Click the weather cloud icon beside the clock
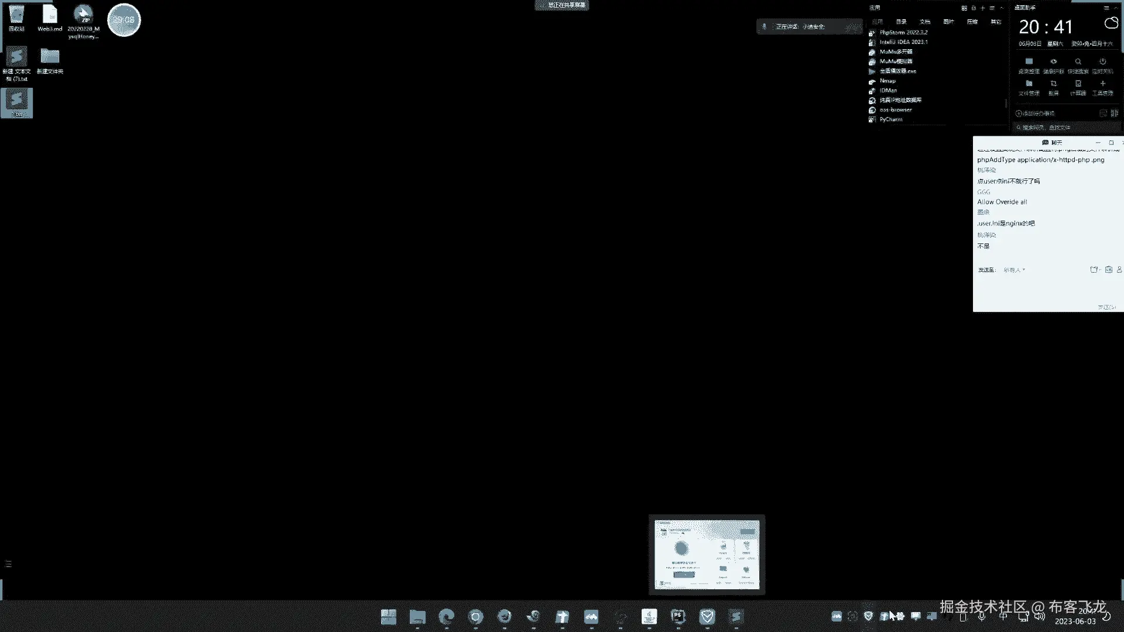This screenshot has width=1124, height=632. pos(1111,23)
